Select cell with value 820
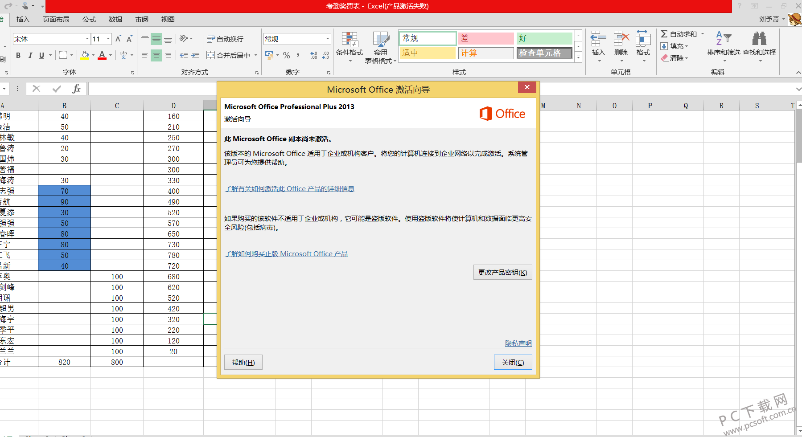 point(65,362)
